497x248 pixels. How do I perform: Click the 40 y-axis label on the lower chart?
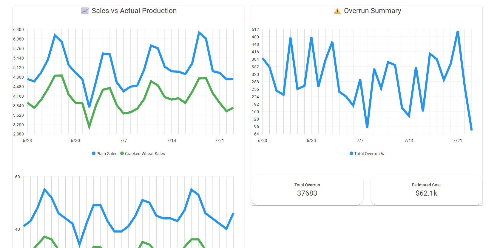18,229
